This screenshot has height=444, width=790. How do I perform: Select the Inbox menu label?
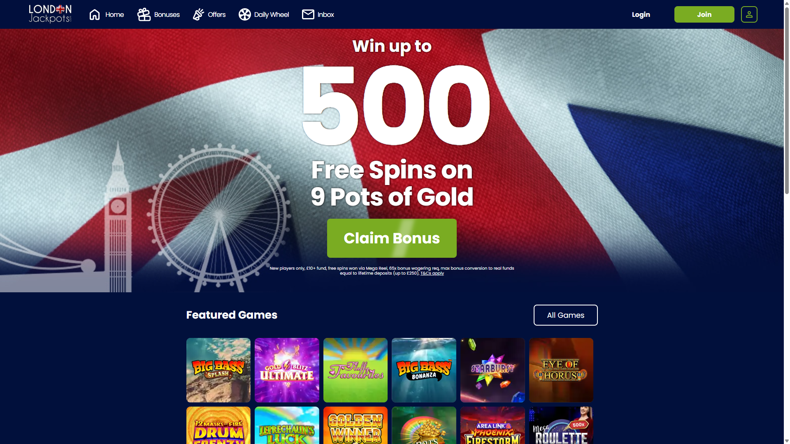click(325, 14)
